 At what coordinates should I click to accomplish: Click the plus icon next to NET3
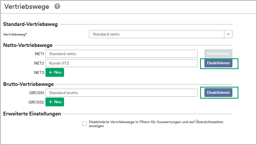(x=51, y=72)
